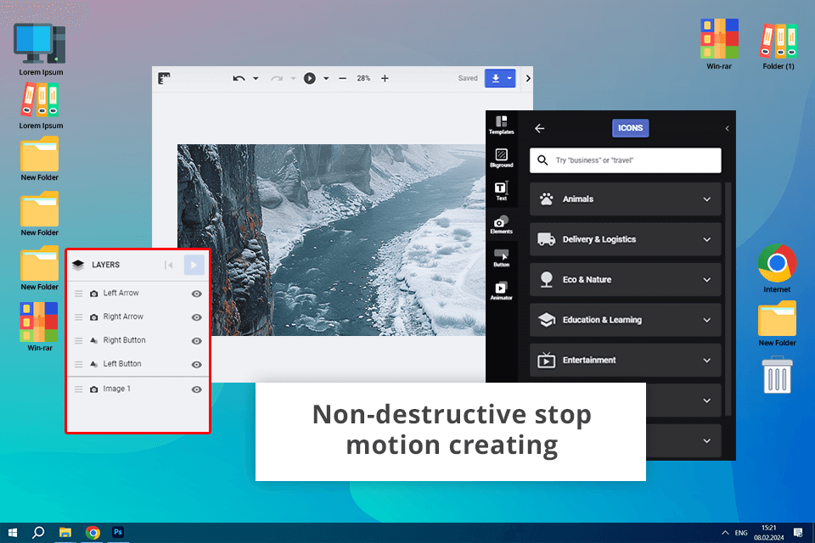The image size is (815, 543).
Task: Click the back arrow in Icons panel
Action: pos(540,128)
